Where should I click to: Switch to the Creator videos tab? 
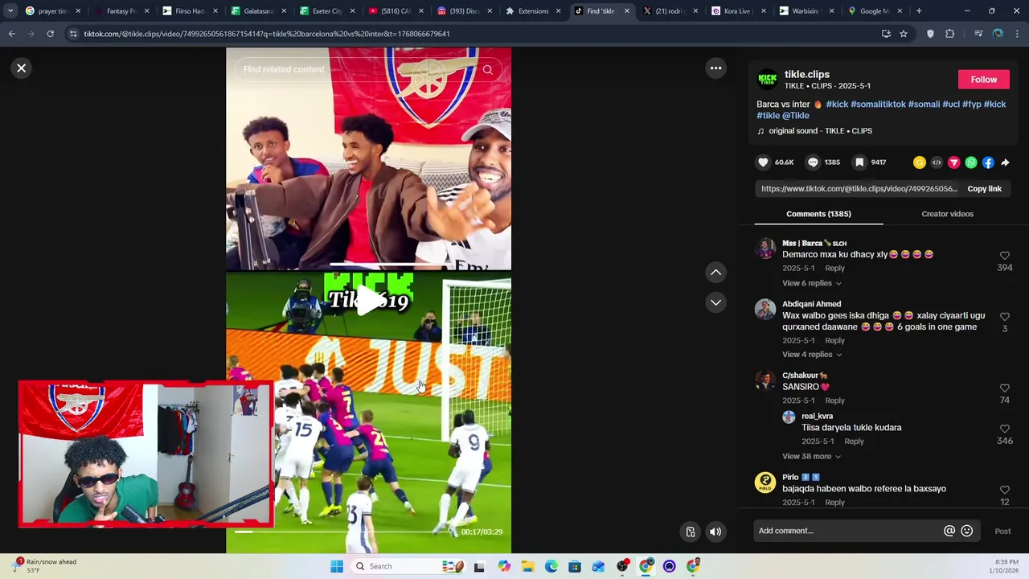947,214
